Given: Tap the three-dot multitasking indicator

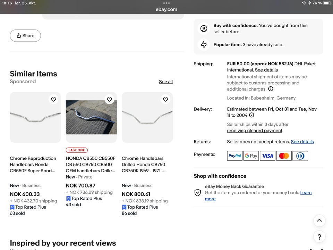Looking at the screenshot, I should [166, 3].
